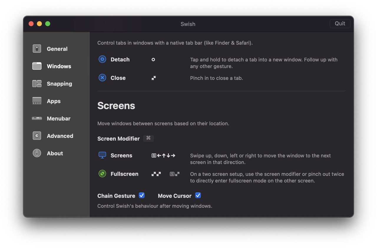Change the Screen Modifier command key
This screenshot has width=377, height=248.
[148, 138]
